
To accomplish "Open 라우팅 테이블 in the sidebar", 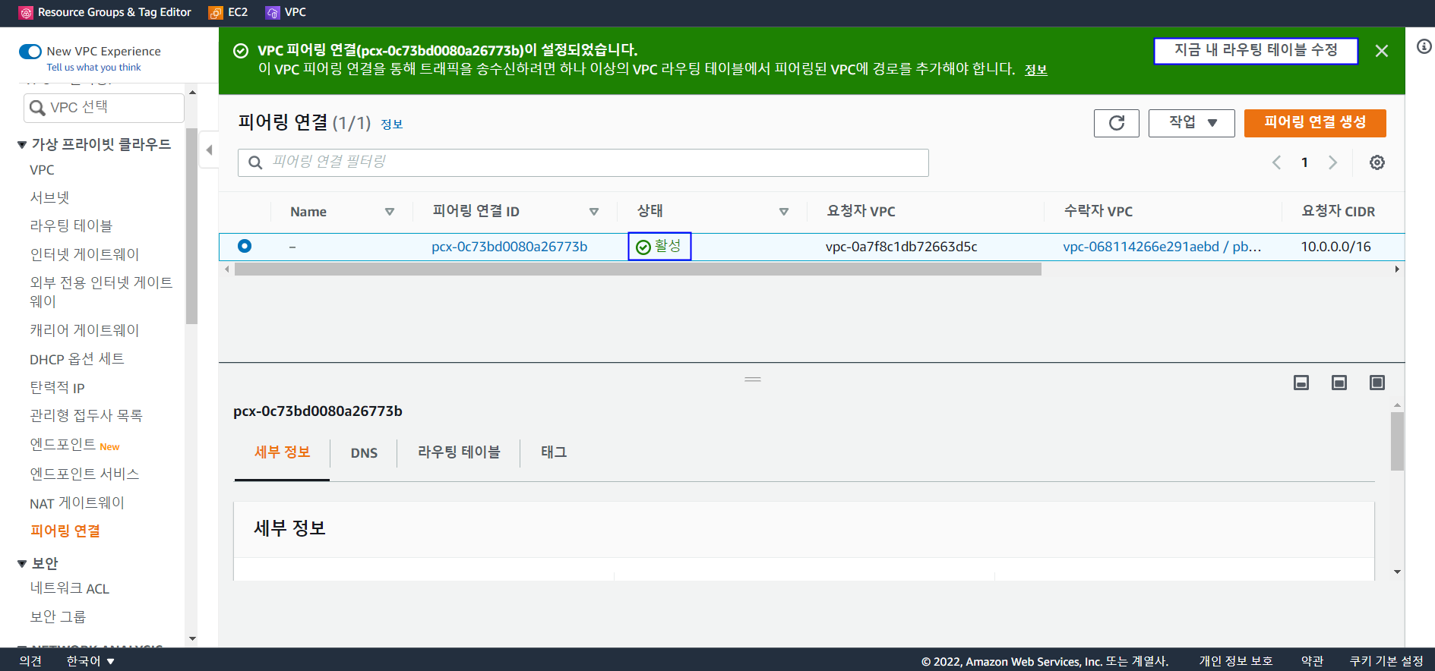I will coord(71,225).
